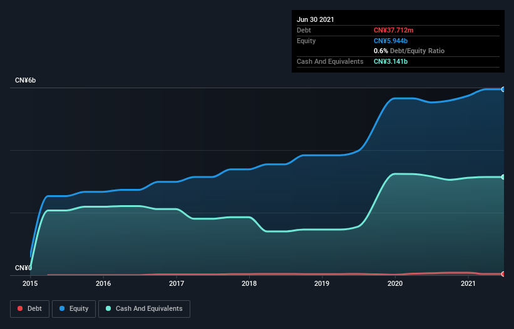Click the 2016 x-axis label

tap(103, 283)
